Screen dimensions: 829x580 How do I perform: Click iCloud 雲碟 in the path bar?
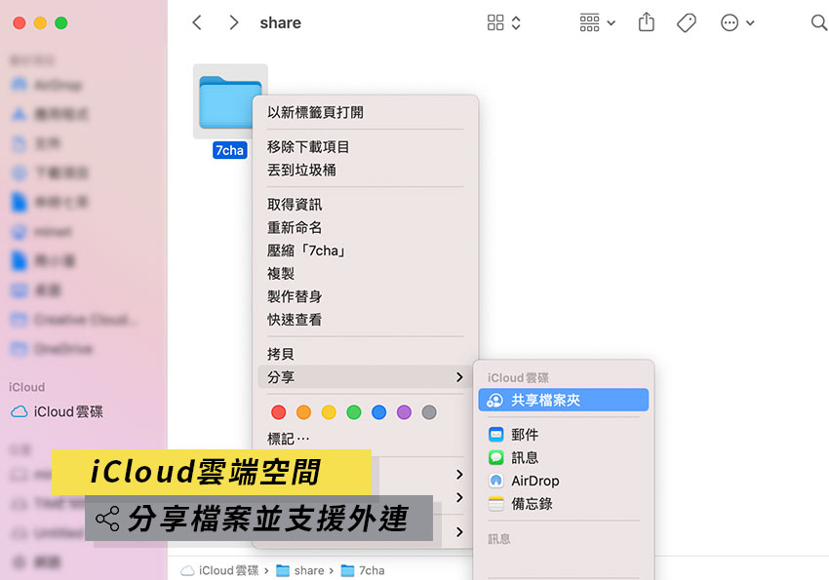pos(220,570)
